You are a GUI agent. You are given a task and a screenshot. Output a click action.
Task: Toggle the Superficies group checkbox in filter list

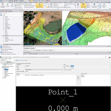[3, 36]
